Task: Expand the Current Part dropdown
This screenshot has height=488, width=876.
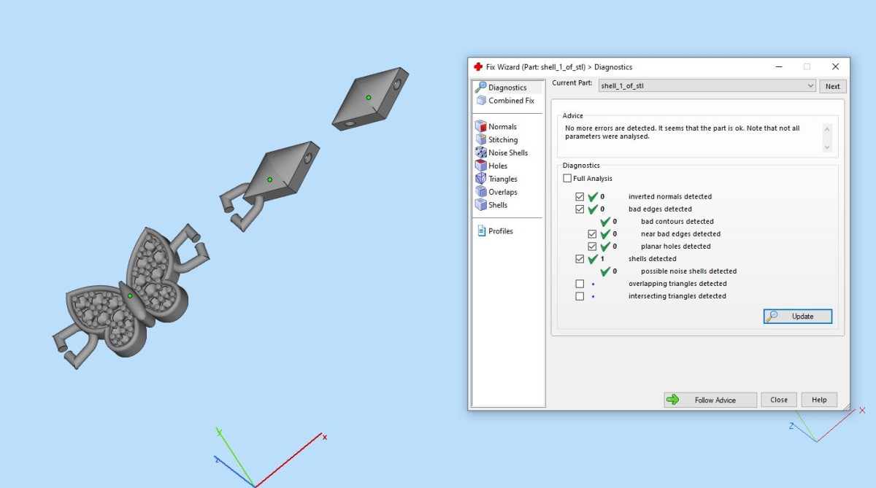Action: coord(810,86)
